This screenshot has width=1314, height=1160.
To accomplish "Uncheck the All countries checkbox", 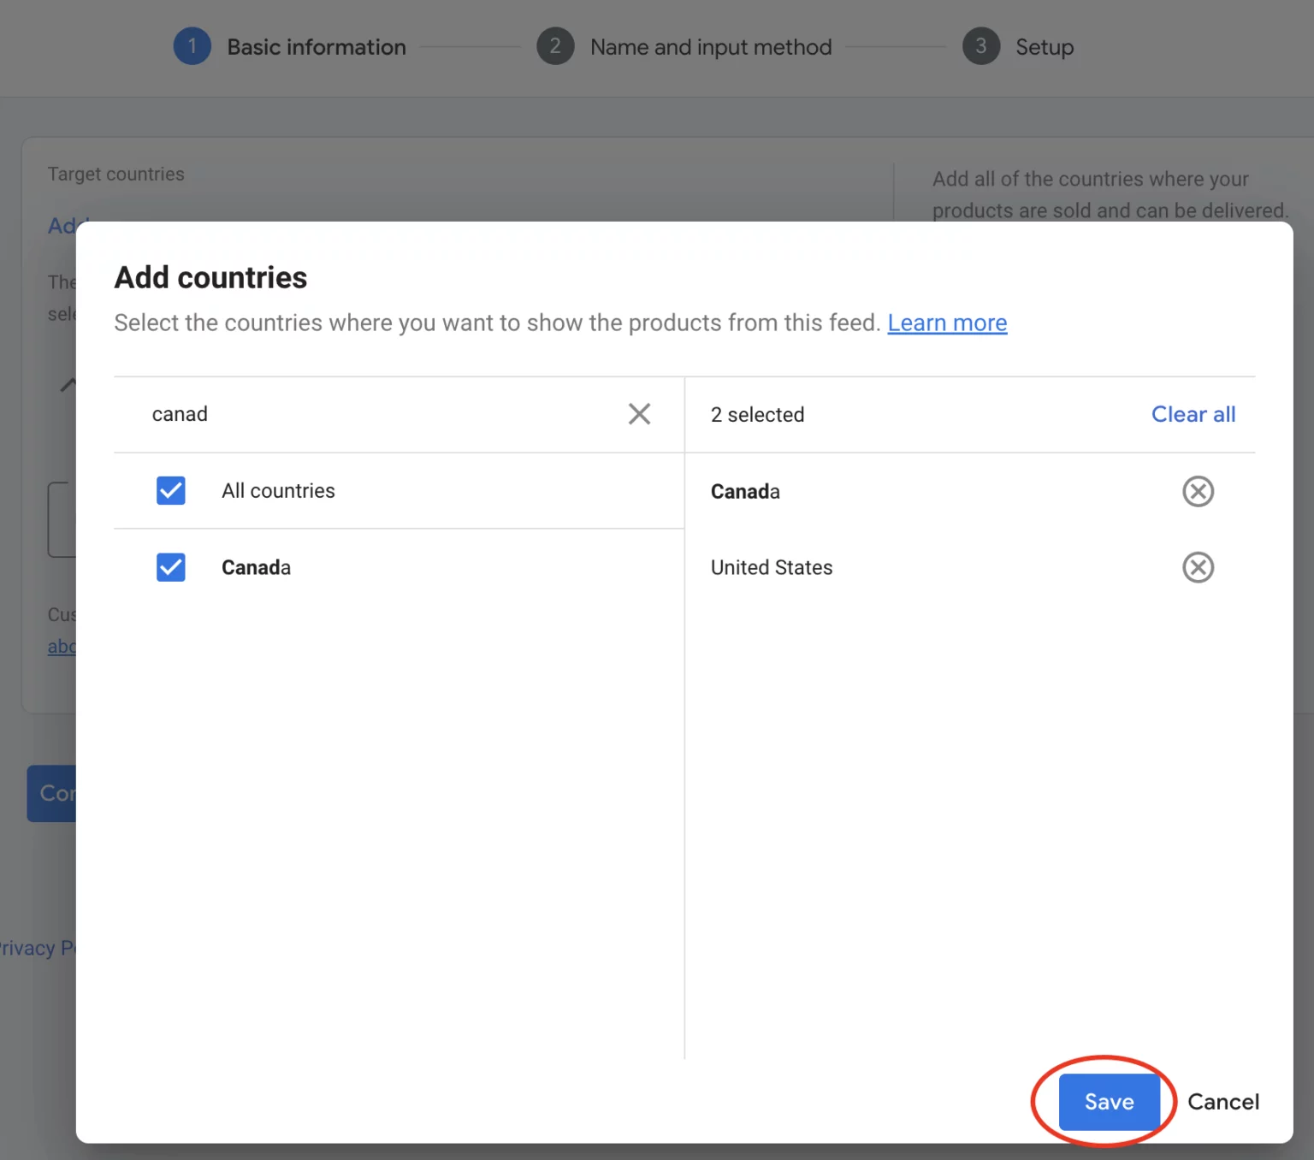I will tap(170, 490).
